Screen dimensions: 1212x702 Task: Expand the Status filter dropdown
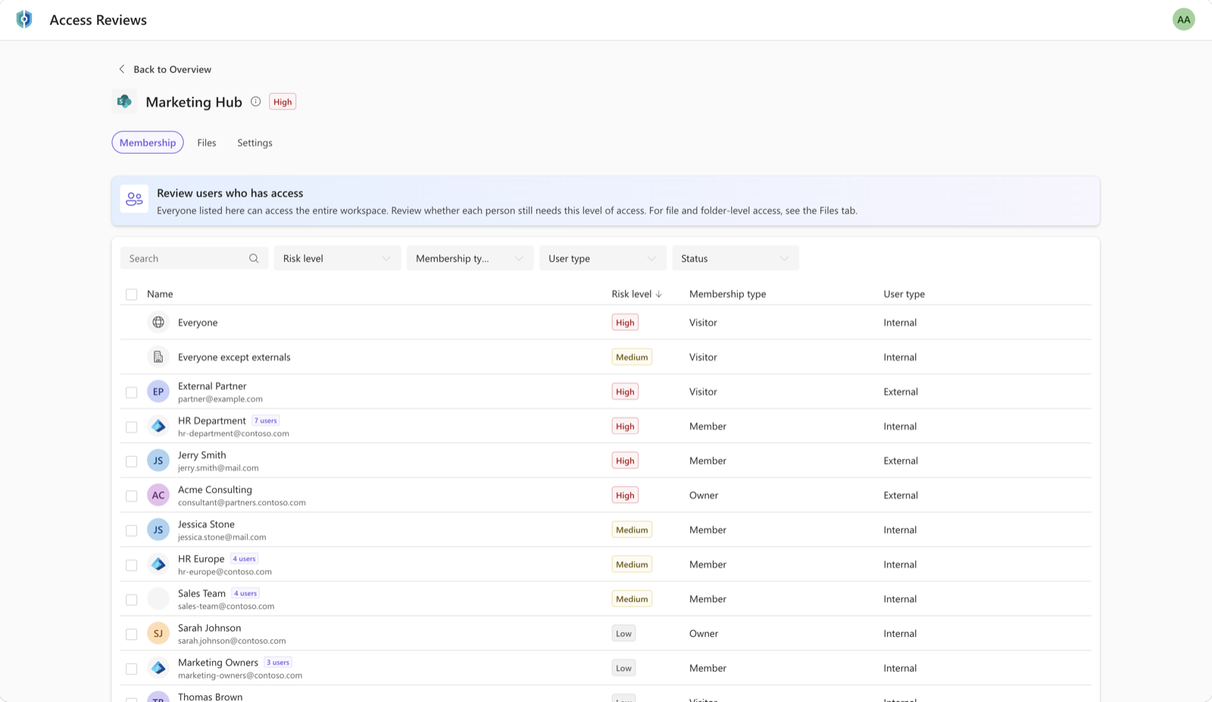click(x=735, y=258)
